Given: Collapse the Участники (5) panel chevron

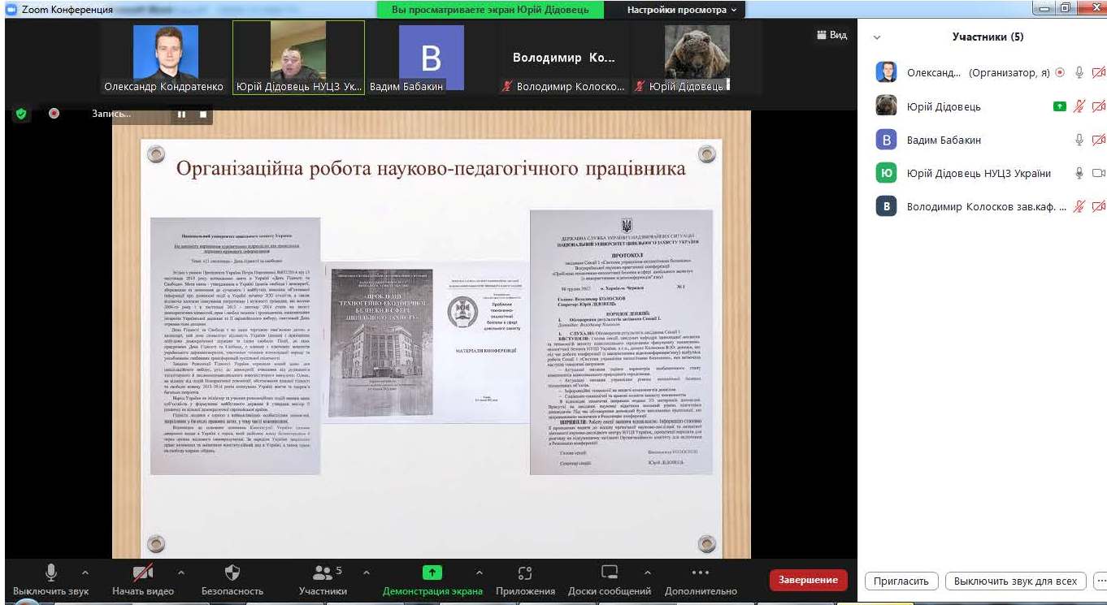Looking at the screenshot, I should click(877, 37).
